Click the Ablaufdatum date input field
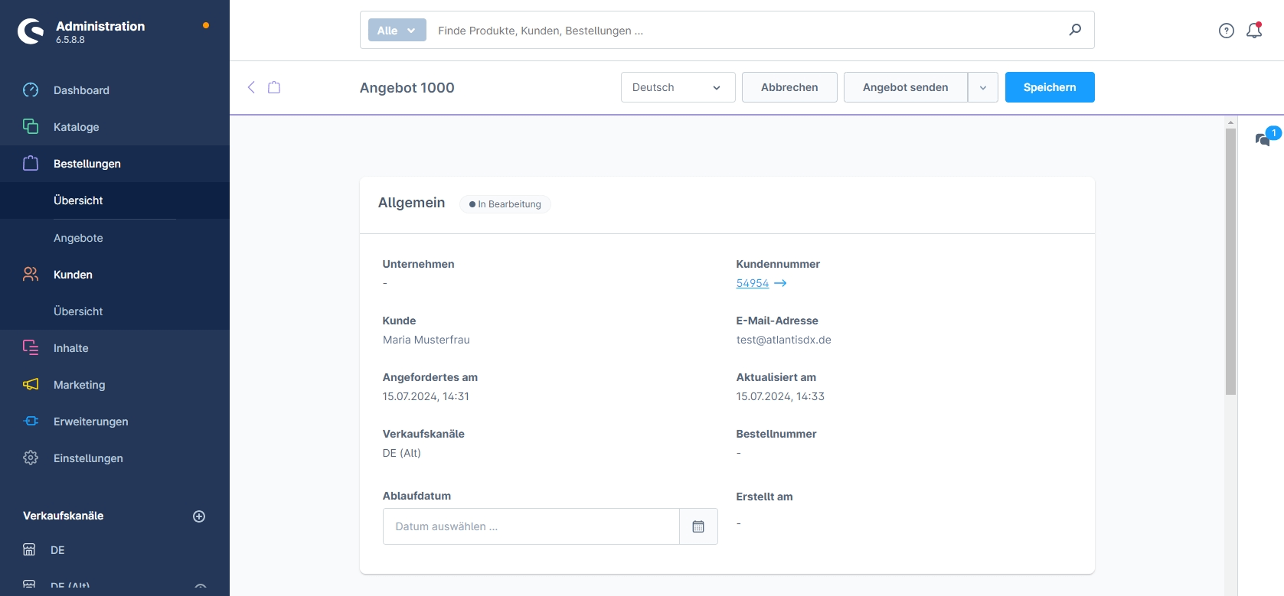This screenshot has width=1284, height=596. point(531,526)
